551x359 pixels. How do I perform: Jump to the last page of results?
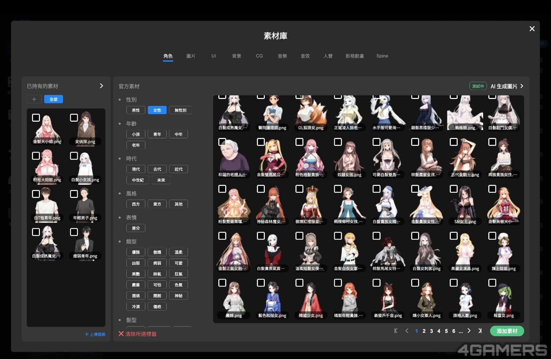(480, 331)
